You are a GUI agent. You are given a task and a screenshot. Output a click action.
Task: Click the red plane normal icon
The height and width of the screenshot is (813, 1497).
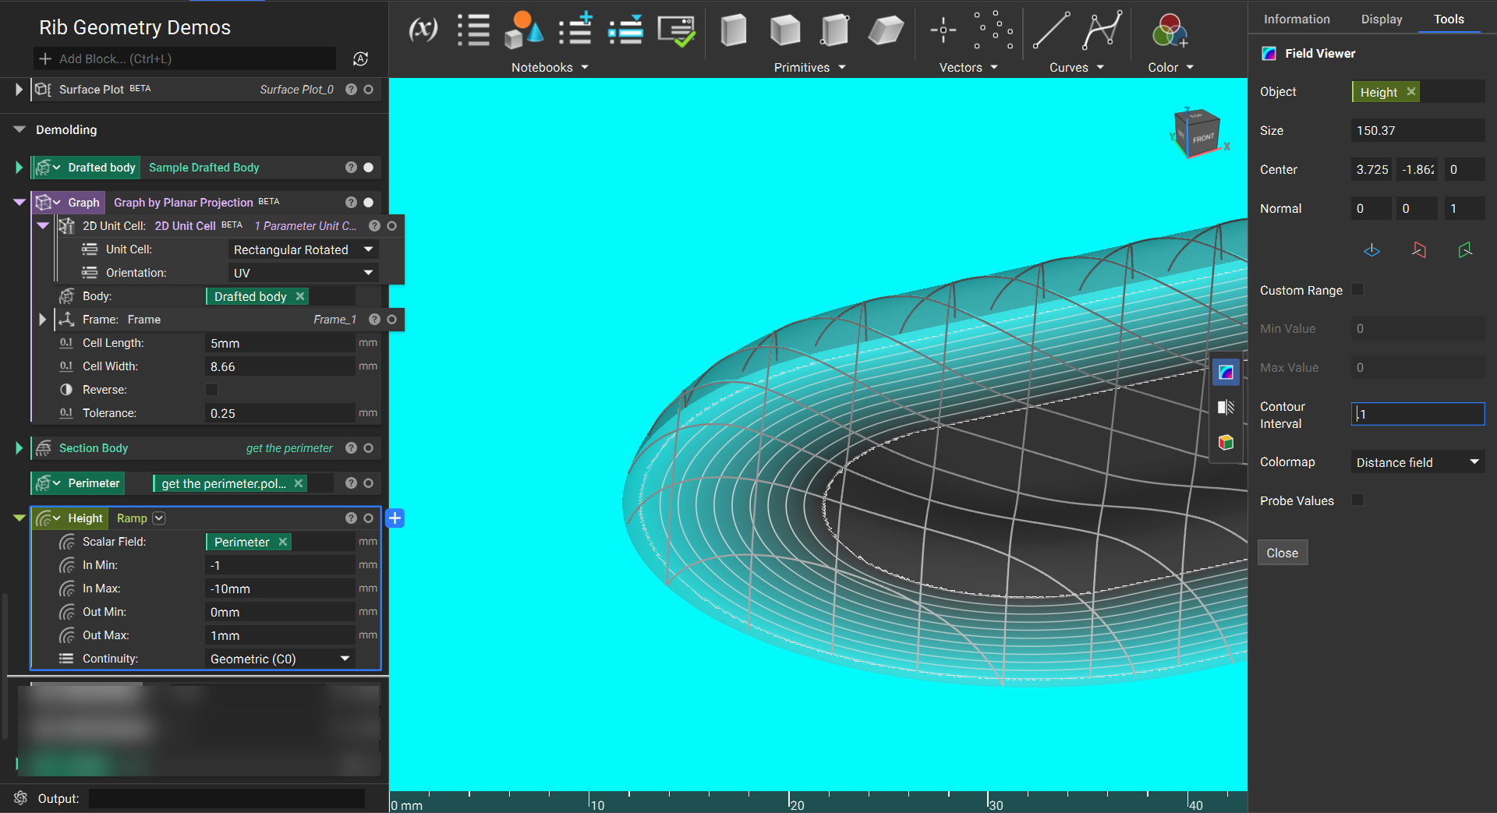pyautogui.click(x=1418, y=250)
